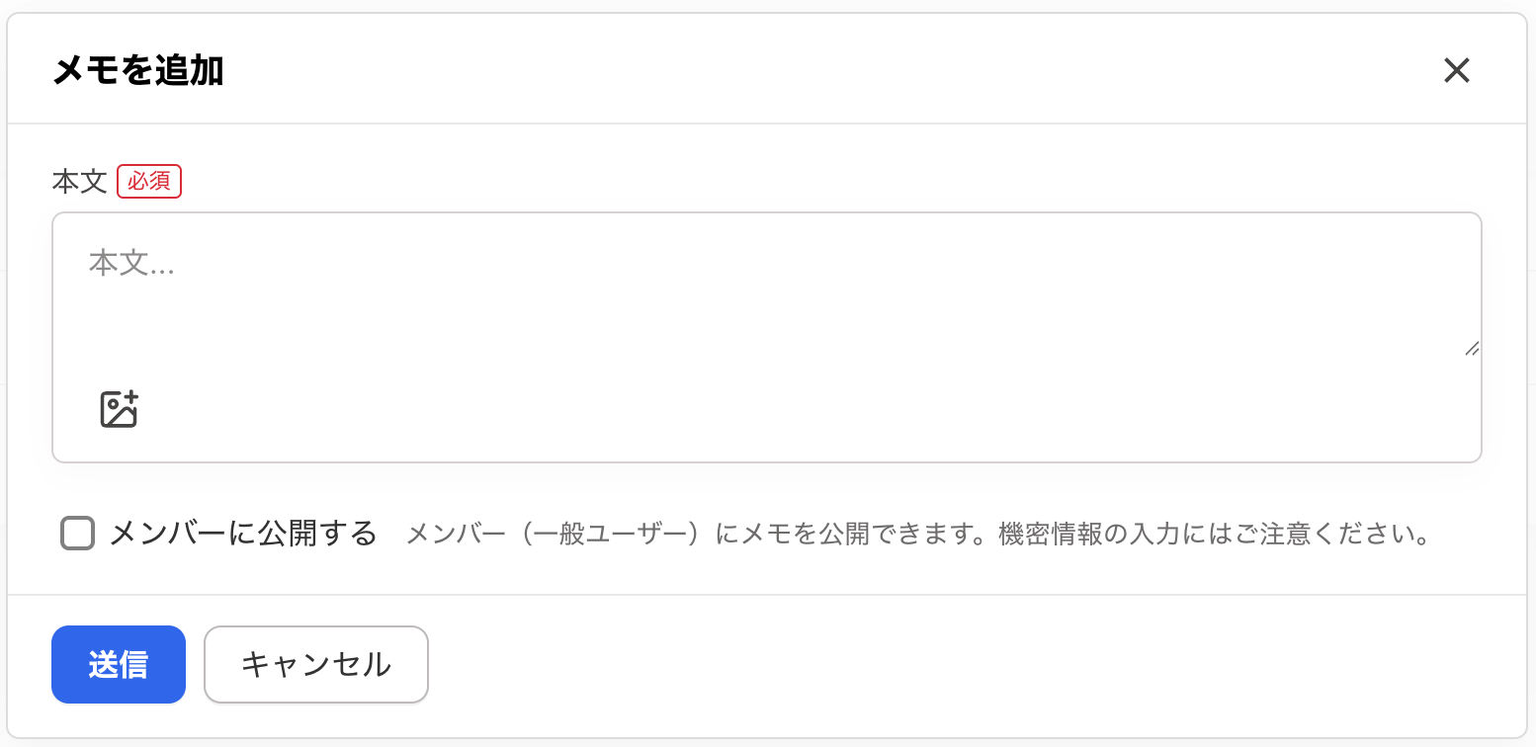Check the メンバーに公開する checkbox

77,534
